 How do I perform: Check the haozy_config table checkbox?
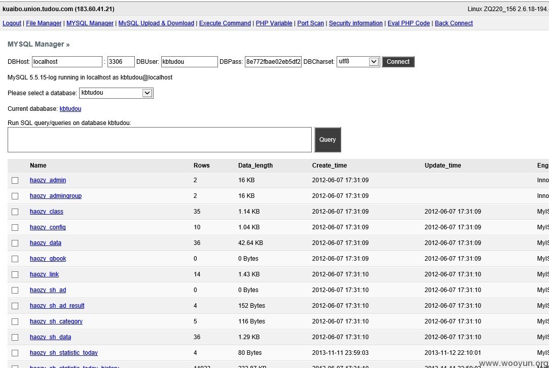(x=15, y=227)
